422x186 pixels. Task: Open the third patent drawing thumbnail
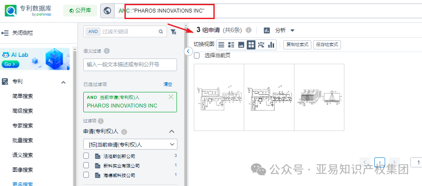[x=319, y=98]
